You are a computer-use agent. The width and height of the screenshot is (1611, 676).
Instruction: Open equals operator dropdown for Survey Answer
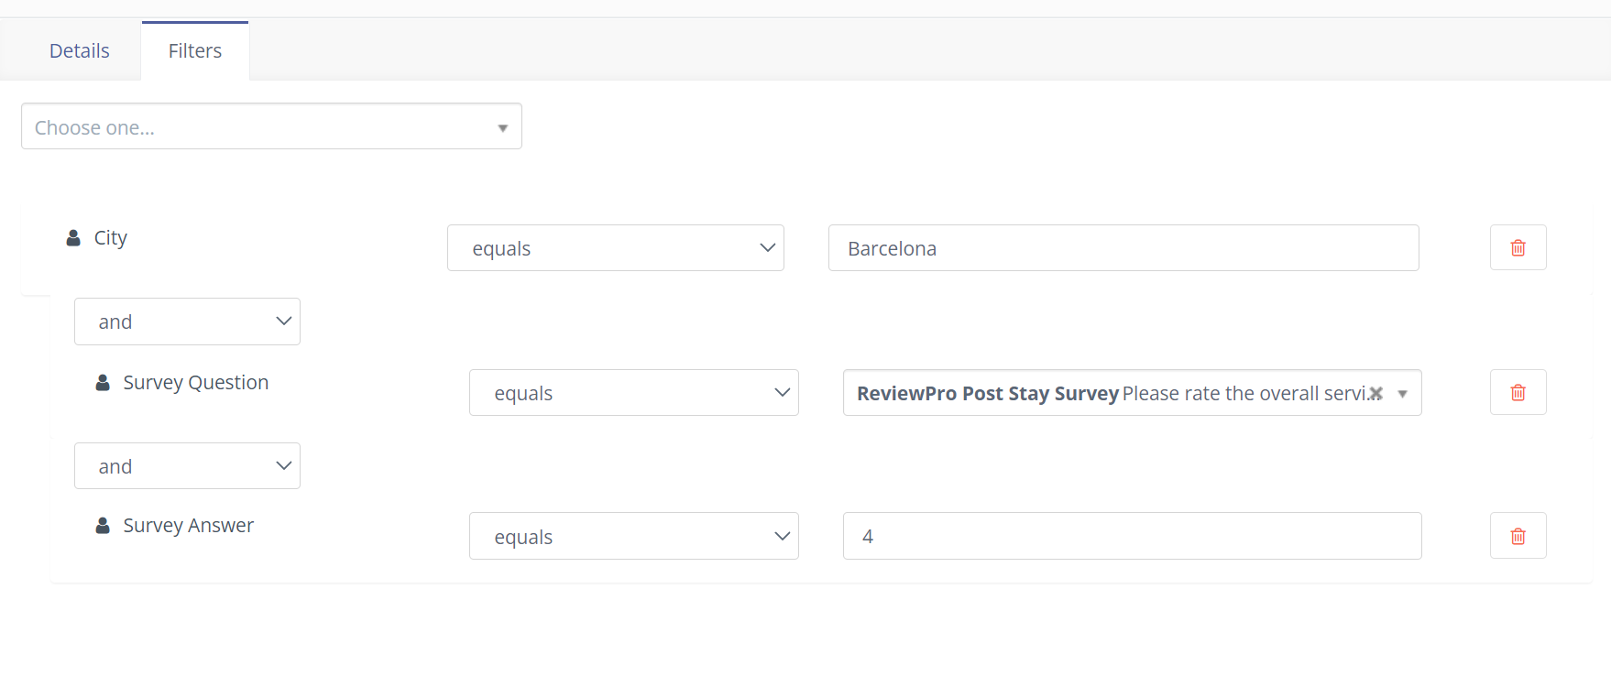[634, 536]
